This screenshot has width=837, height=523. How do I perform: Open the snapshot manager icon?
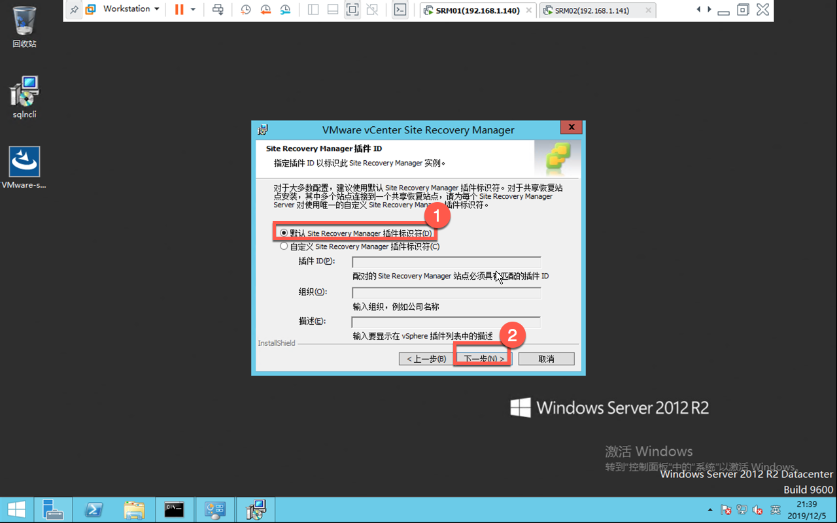click(285, 10)
